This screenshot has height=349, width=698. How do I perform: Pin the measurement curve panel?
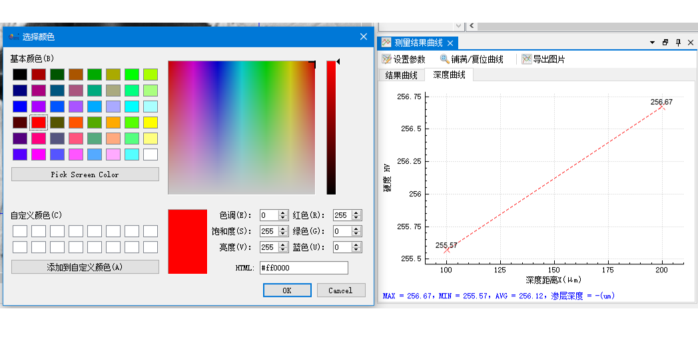click(678, 43)
